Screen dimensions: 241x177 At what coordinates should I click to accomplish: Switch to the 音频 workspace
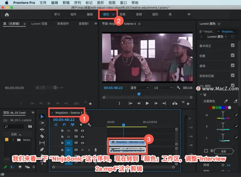click(x=139, y=14)
